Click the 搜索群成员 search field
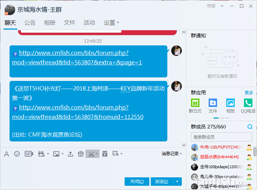 coord(221,137)
